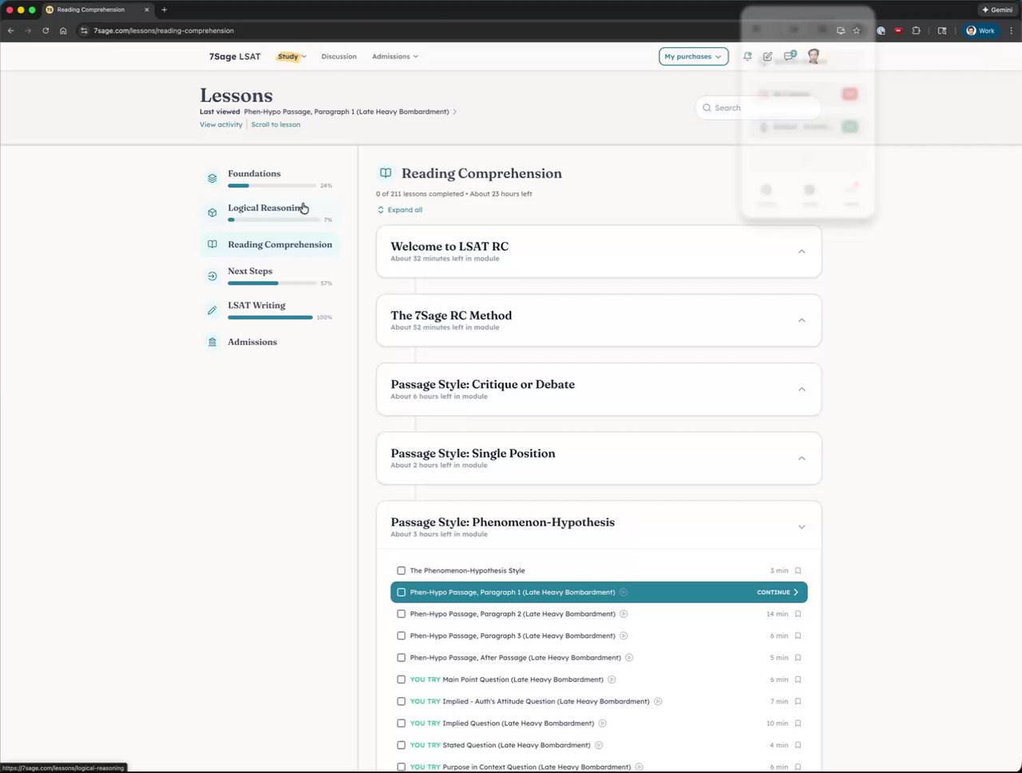
Task: Open the Work profile chip in browser
Action: 981,30
